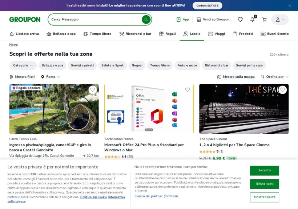The height and width of the screenshot is (209, 298).
Task: Click the App phone icon
Action: pyautogui.click(x=178, y=20)
